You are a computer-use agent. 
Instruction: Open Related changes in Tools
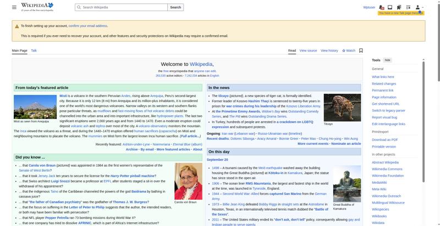[384, 83]
